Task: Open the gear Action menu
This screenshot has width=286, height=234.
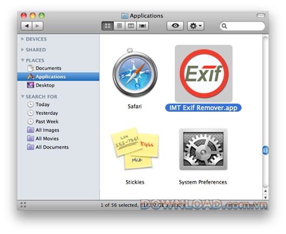Action: point(196,26)
